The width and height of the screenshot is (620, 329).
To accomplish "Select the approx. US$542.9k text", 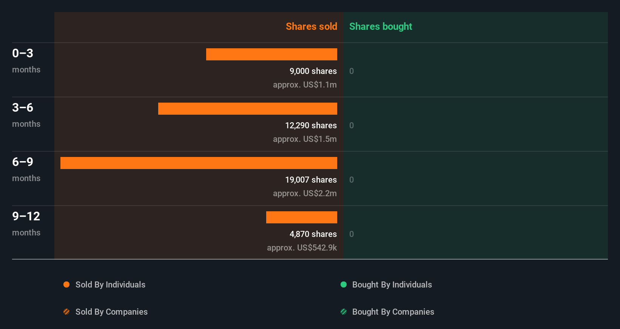I will point(302,248).
